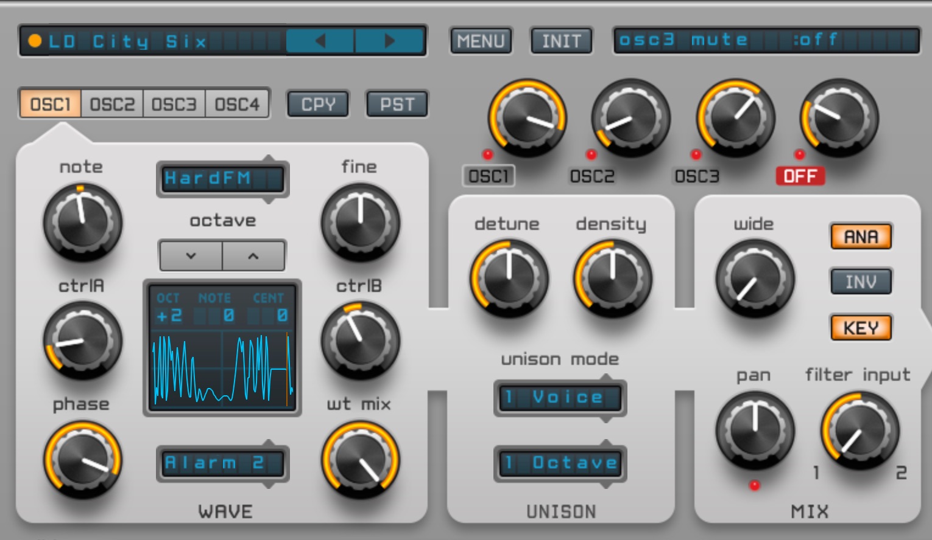Raise the octave with up chevron
Screen dimensions: 932x540
coord(253,255)
